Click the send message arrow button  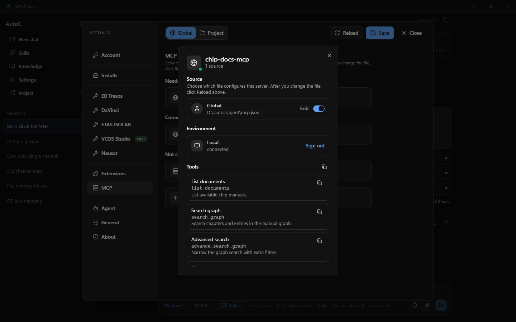point(441,305)
